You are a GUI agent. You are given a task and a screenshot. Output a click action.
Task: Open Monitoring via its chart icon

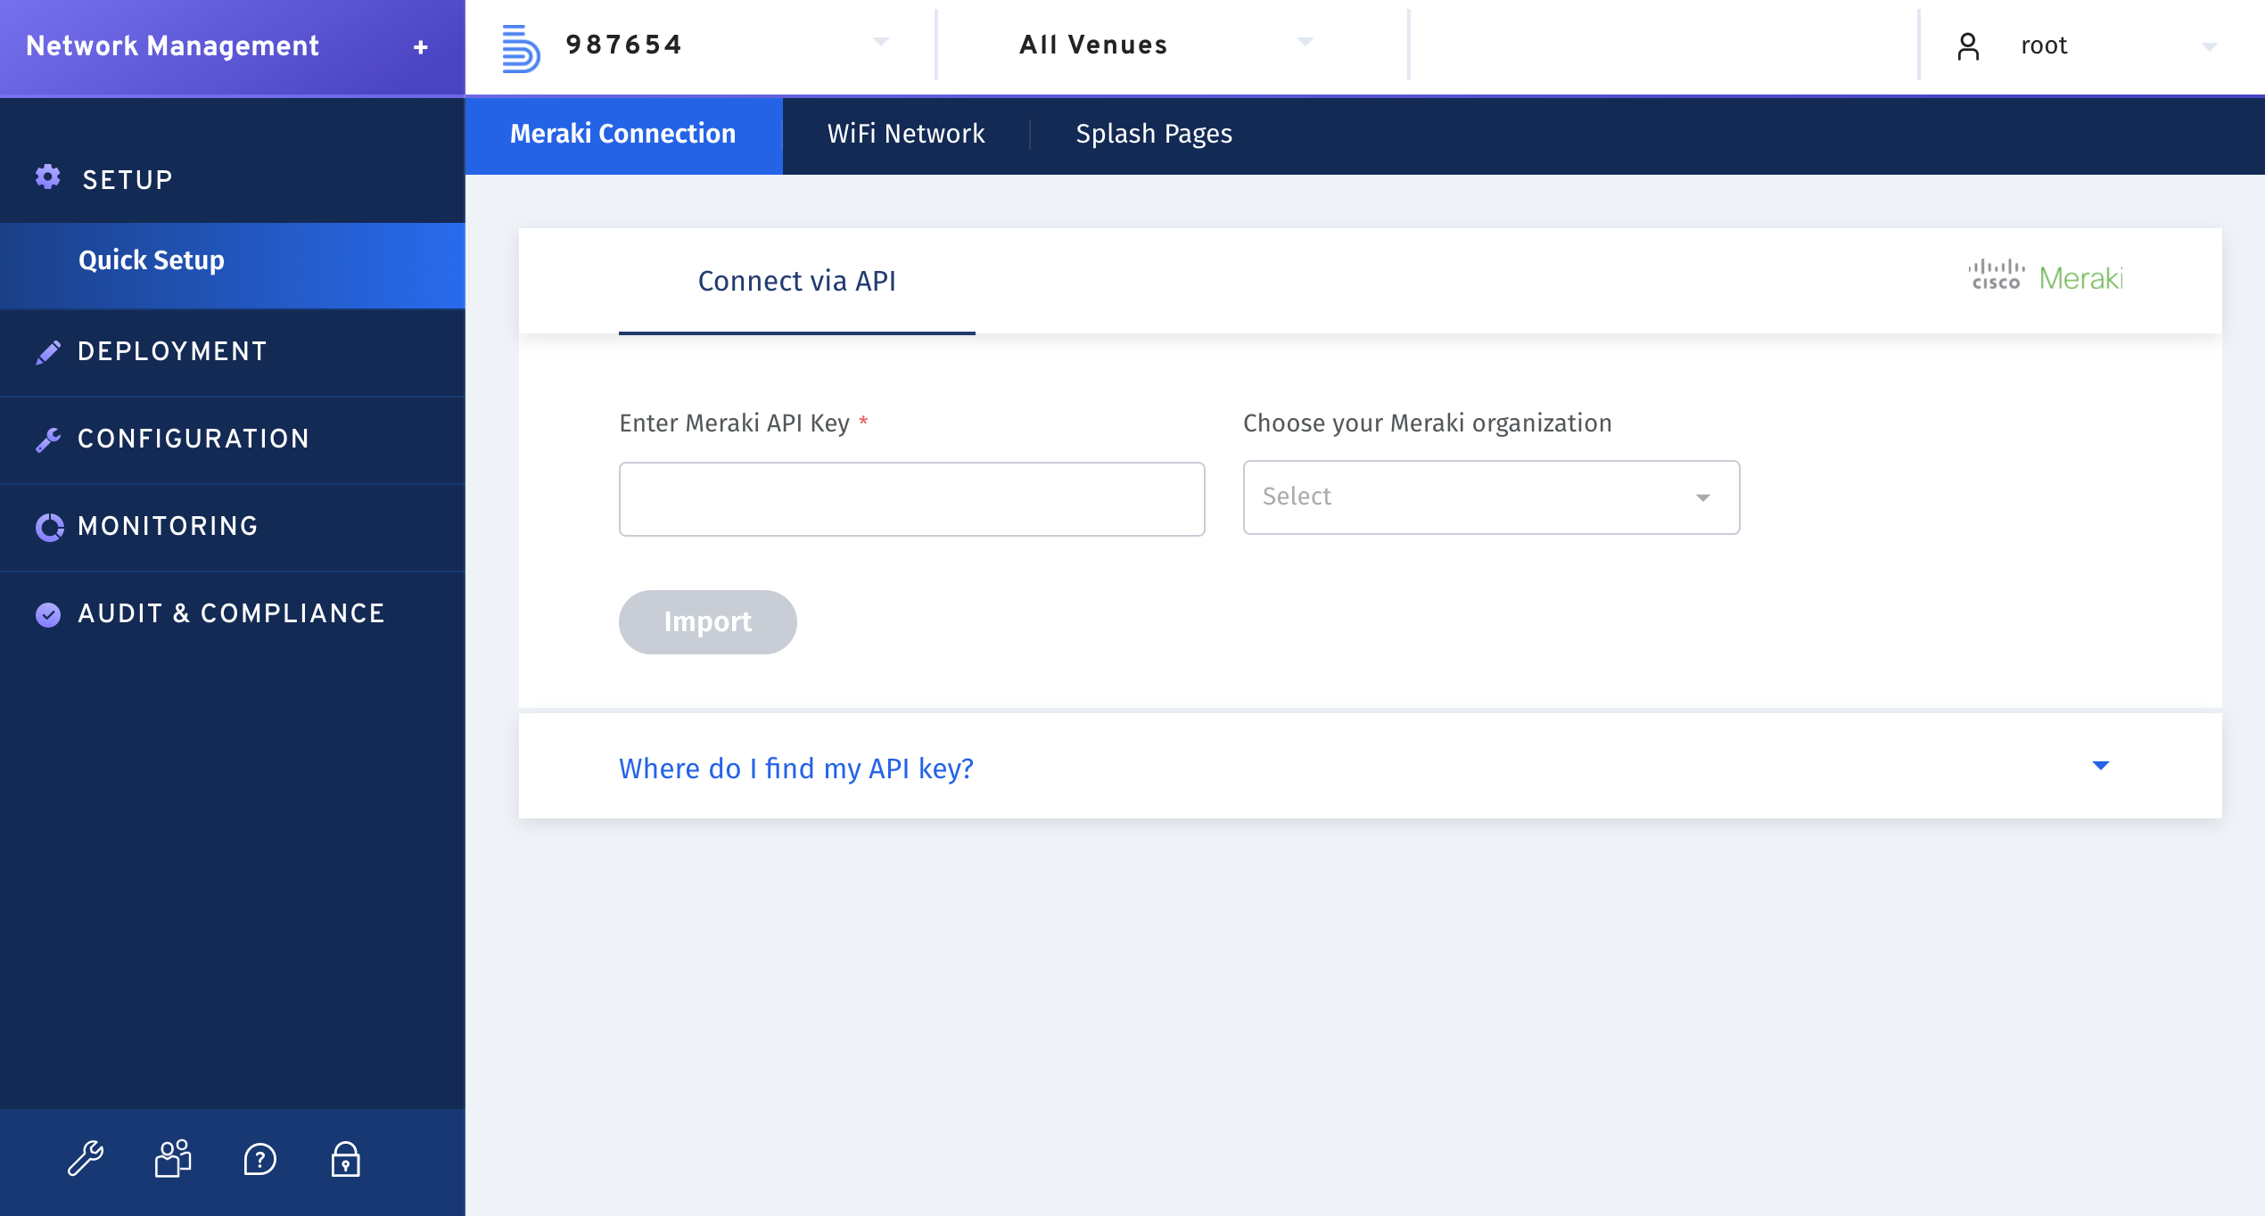point(49,526)
